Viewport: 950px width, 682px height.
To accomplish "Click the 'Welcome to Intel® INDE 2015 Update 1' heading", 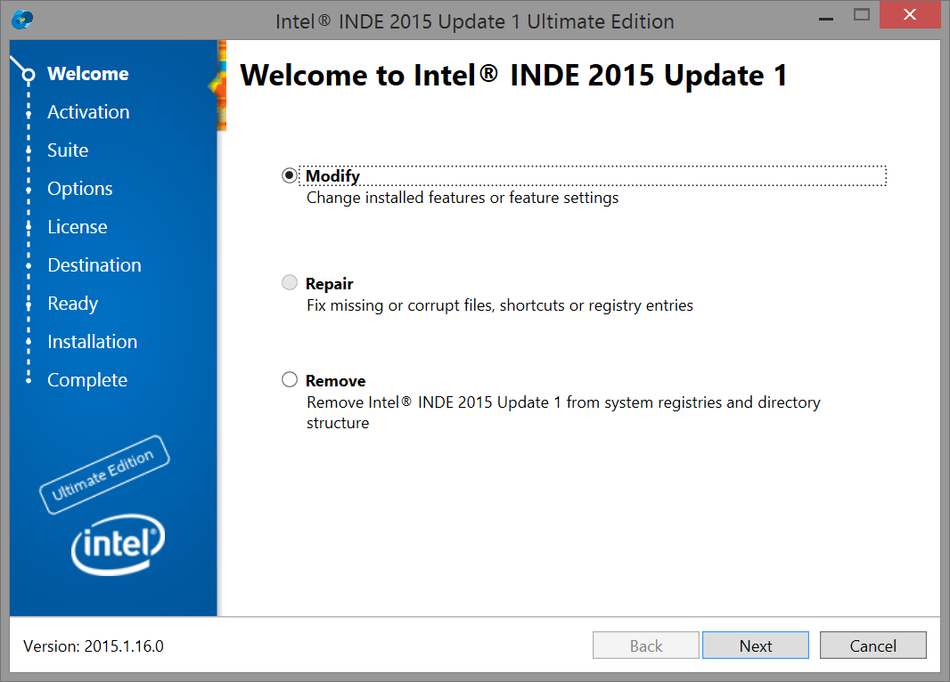I will [514, 76].
